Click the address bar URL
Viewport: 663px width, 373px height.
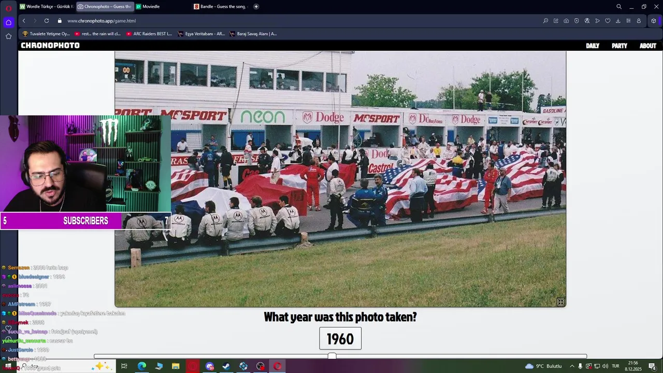102,21
